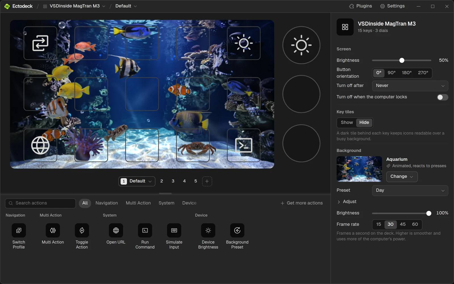Select the switch profile key on deck
Screen dimensions: 454x284
click(40, 43)
